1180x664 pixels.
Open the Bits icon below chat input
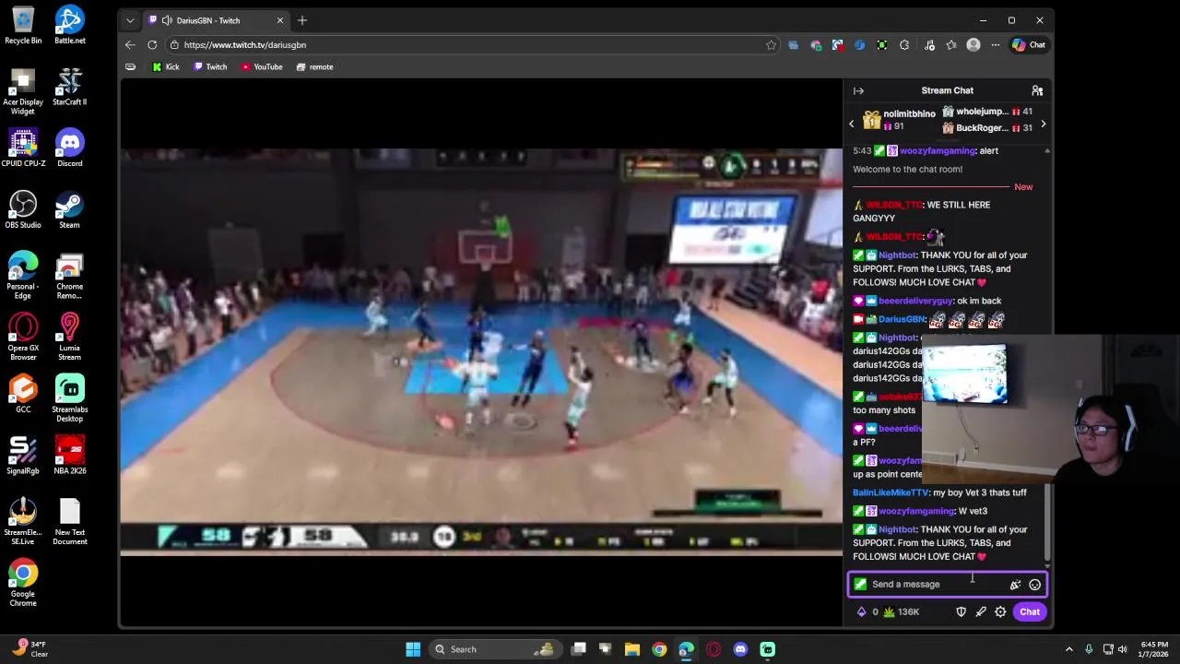(x=862, y=611)
